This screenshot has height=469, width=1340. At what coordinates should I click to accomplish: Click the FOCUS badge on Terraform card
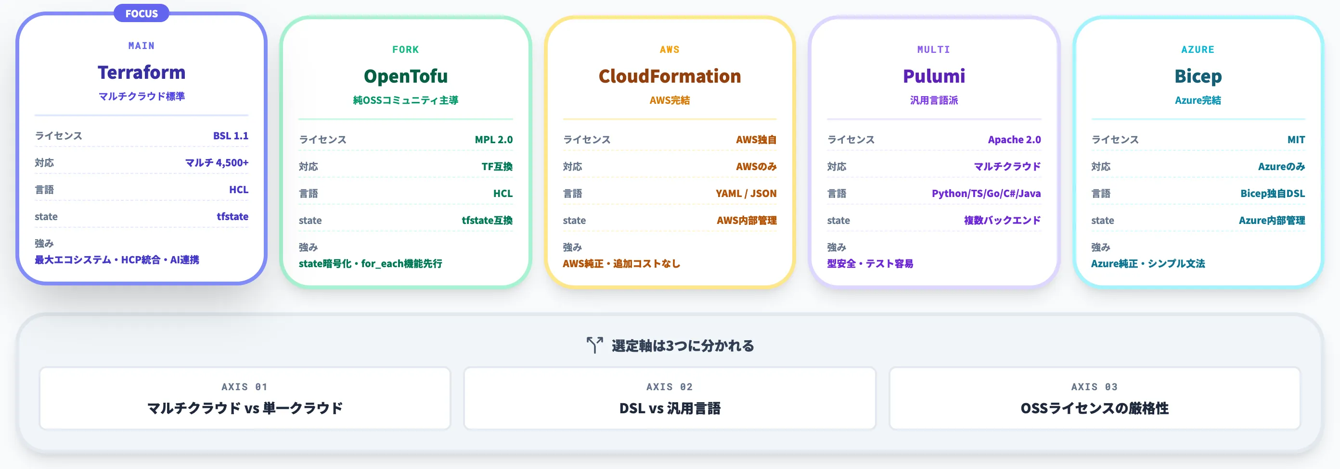point(142,13)
